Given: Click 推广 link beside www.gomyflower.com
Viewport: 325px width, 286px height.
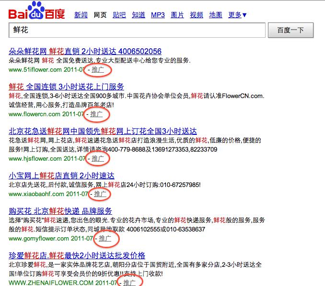Looking at the screenshot, I should (105, 239).
